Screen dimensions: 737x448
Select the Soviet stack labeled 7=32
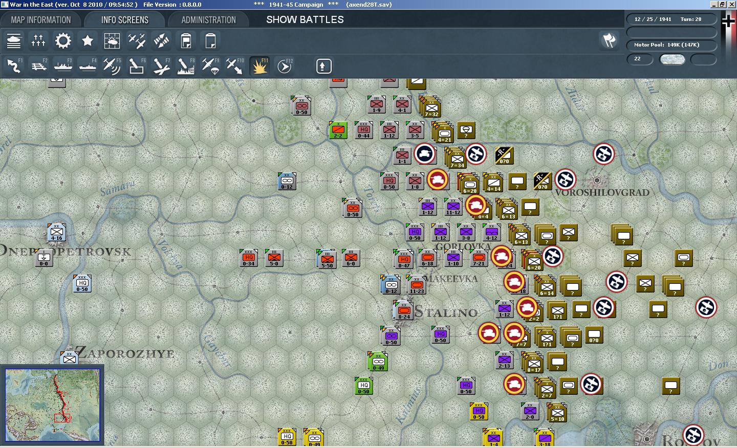[430, 106]
